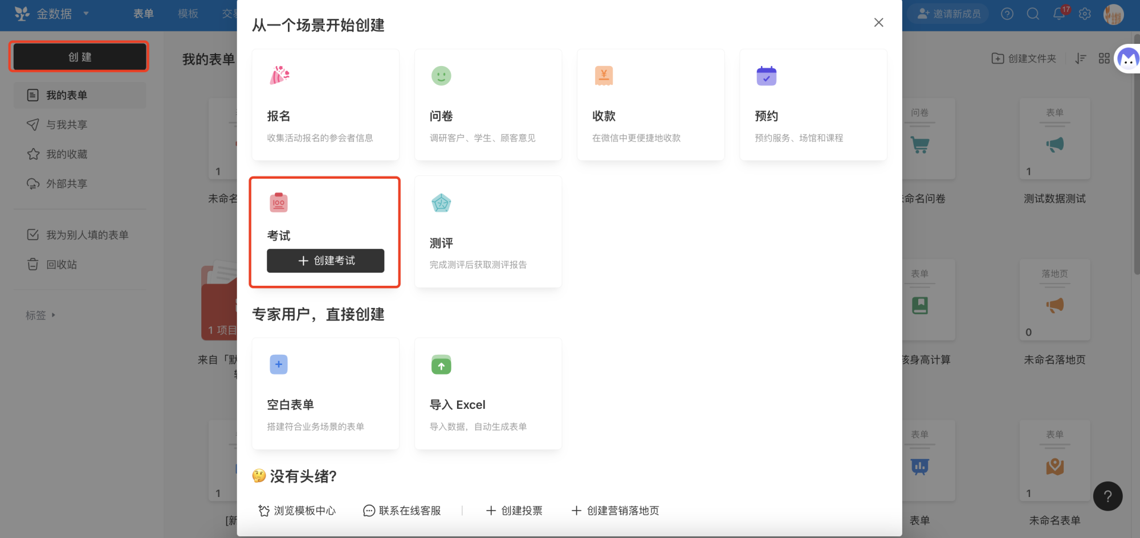Open the user avatar menu
This screenshot has width=1140, height=538.
[1113, 14]
